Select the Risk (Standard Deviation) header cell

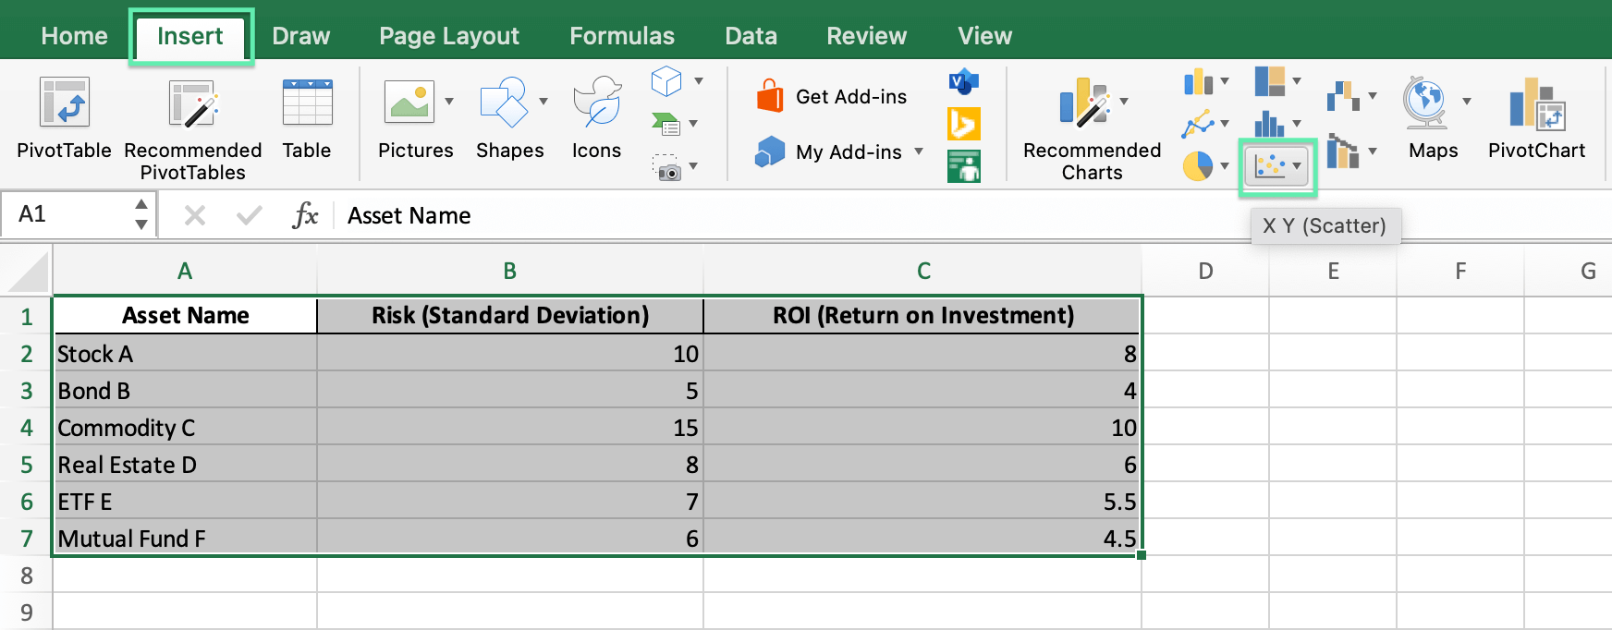coord(510,316)
